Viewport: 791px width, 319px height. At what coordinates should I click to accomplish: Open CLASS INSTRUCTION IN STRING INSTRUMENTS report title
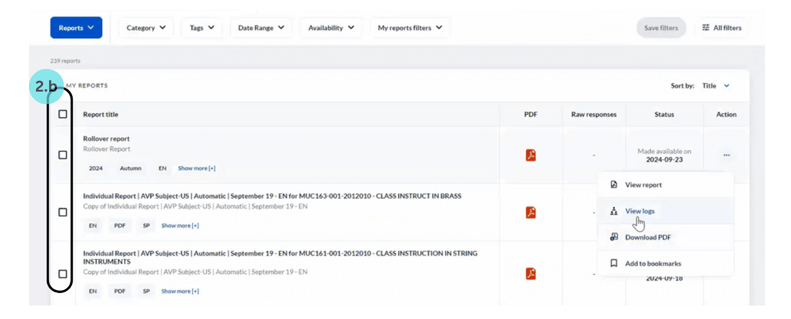click(280, 257)
